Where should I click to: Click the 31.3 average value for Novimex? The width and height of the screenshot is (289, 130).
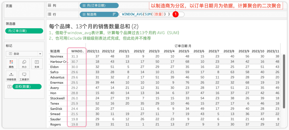(x=75, y=56)
